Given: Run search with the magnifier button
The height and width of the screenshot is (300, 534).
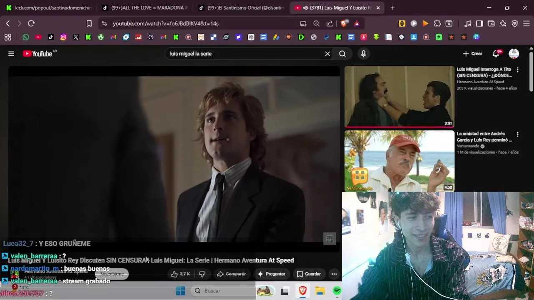Looking at the screenshot, I should point(343,54).
